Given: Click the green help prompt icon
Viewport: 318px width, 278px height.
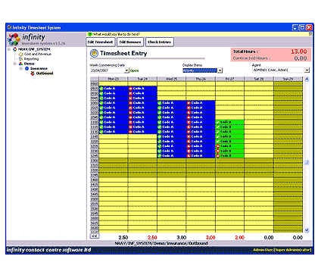Looking at the screenshot, I should (x=90, y=34).
